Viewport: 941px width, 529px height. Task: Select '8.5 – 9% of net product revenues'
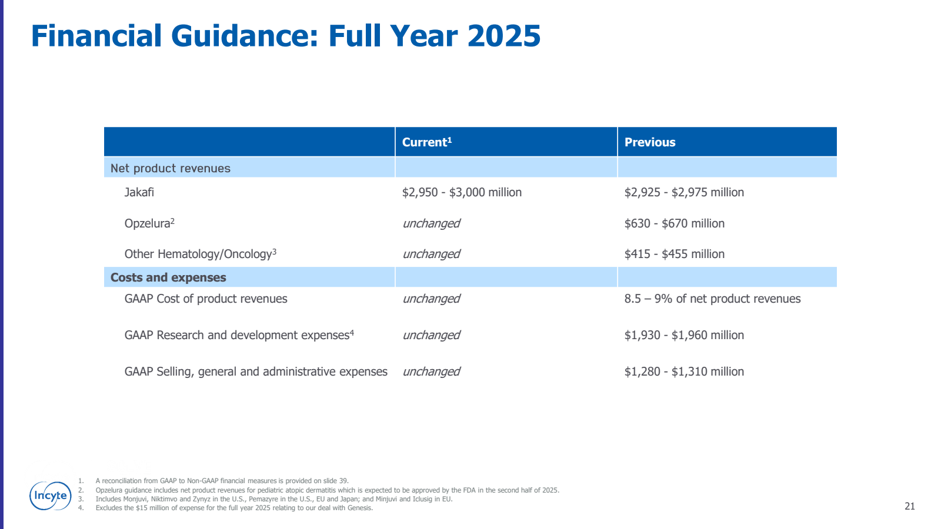point(713,299)
